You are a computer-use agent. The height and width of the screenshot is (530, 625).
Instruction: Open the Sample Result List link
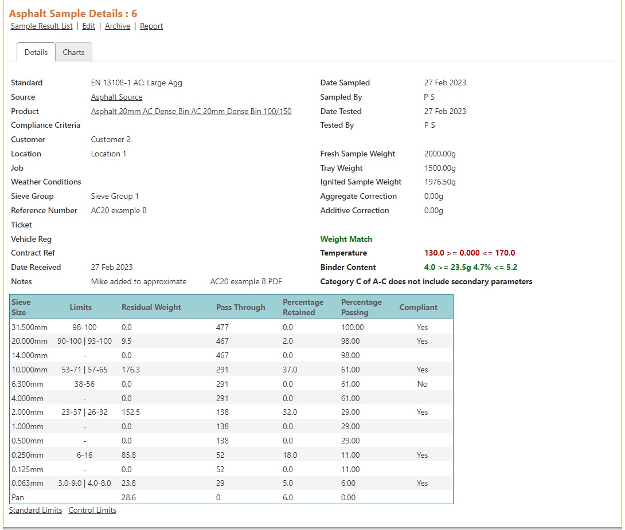41,26
